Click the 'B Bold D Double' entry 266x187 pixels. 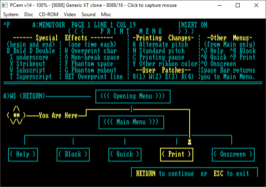pos(31,51)
